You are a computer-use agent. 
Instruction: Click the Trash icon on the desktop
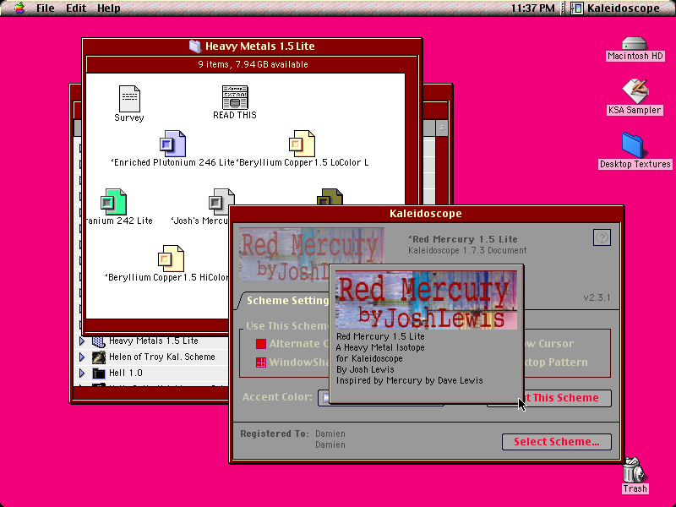634,470
